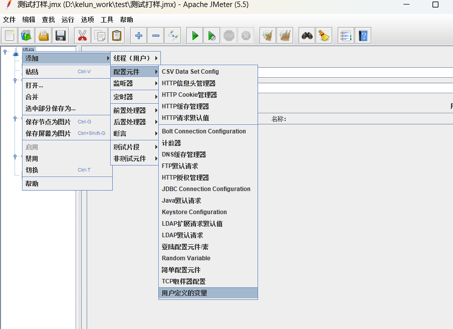This screenshot has height=329, width=453.
Task: Open the 编辑 menu
Action: click(x=29, y=20)
